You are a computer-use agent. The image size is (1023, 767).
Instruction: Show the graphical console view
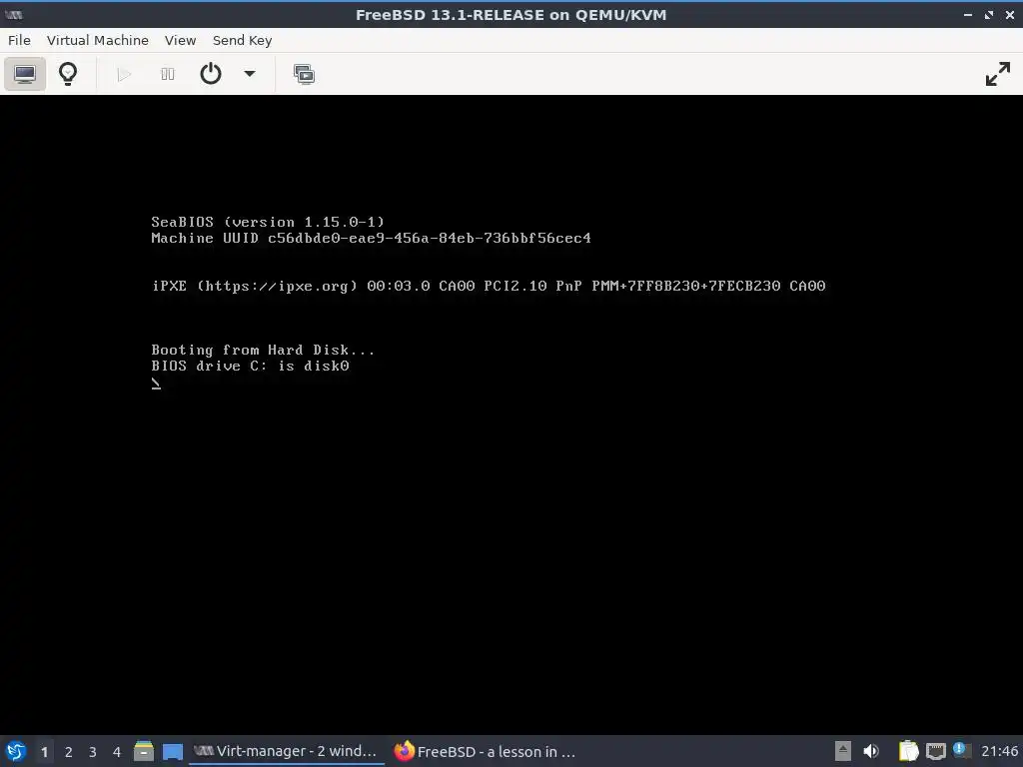25,74
